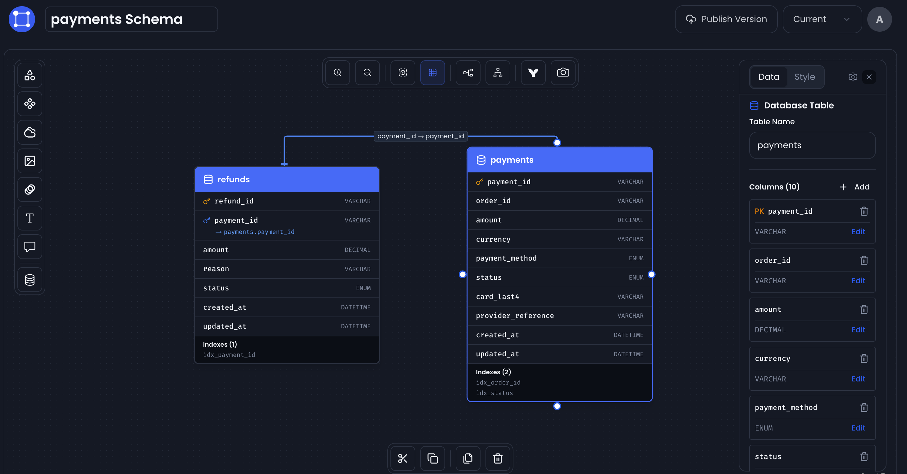Screen dimensions: 907x474
Task: Delete the amount column in panel
Action: coord(864,309)
